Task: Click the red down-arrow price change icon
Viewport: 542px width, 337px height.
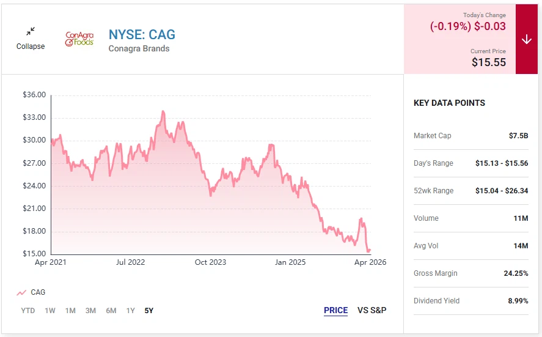Action: point(526,39)
